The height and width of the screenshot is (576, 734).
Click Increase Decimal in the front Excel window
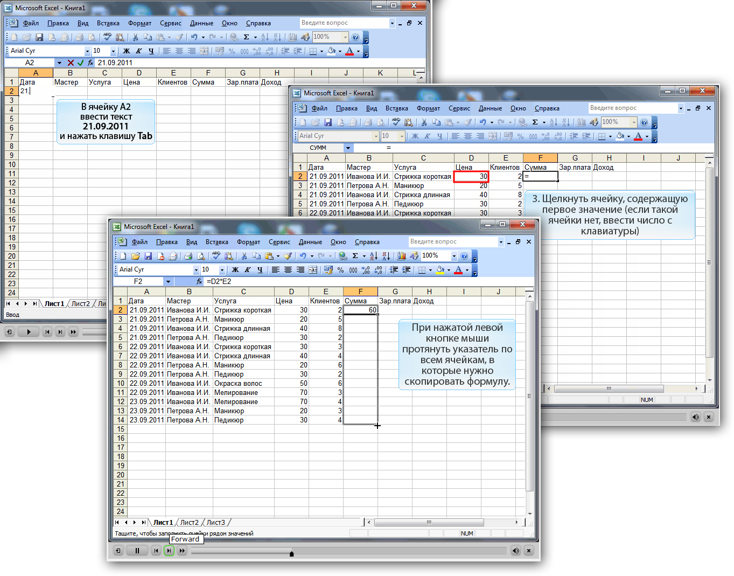click(x=366, y=270)
